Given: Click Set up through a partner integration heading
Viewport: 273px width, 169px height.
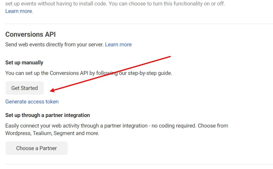Looking at the screenshot, I should tap(48, 115).
